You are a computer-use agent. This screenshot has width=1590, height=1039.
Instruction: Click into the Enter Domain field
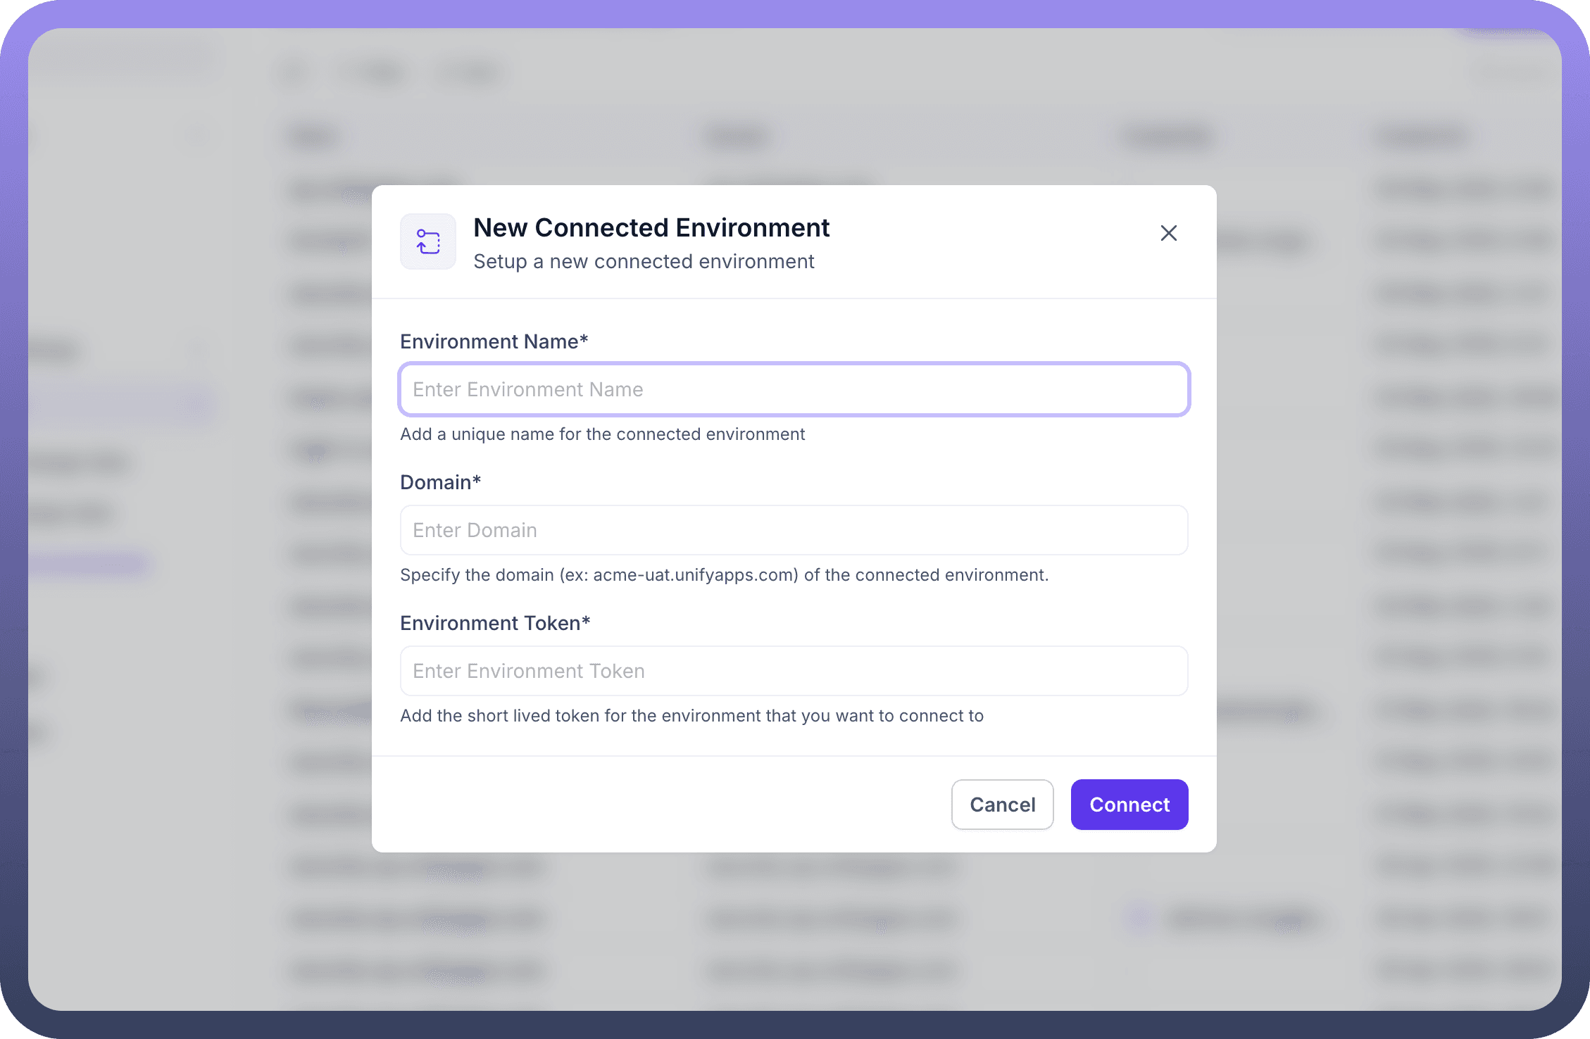coord(794,530)
